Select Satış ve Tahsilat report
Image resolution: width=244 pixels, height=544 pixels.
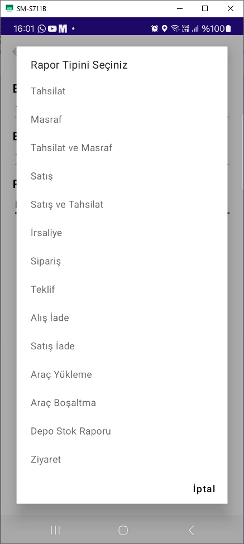[122, 205]
